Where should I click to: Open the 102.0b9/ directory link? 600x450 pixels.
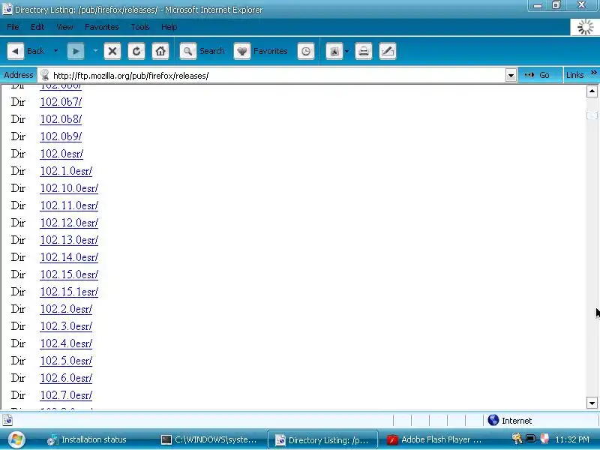tap(61, 136)
